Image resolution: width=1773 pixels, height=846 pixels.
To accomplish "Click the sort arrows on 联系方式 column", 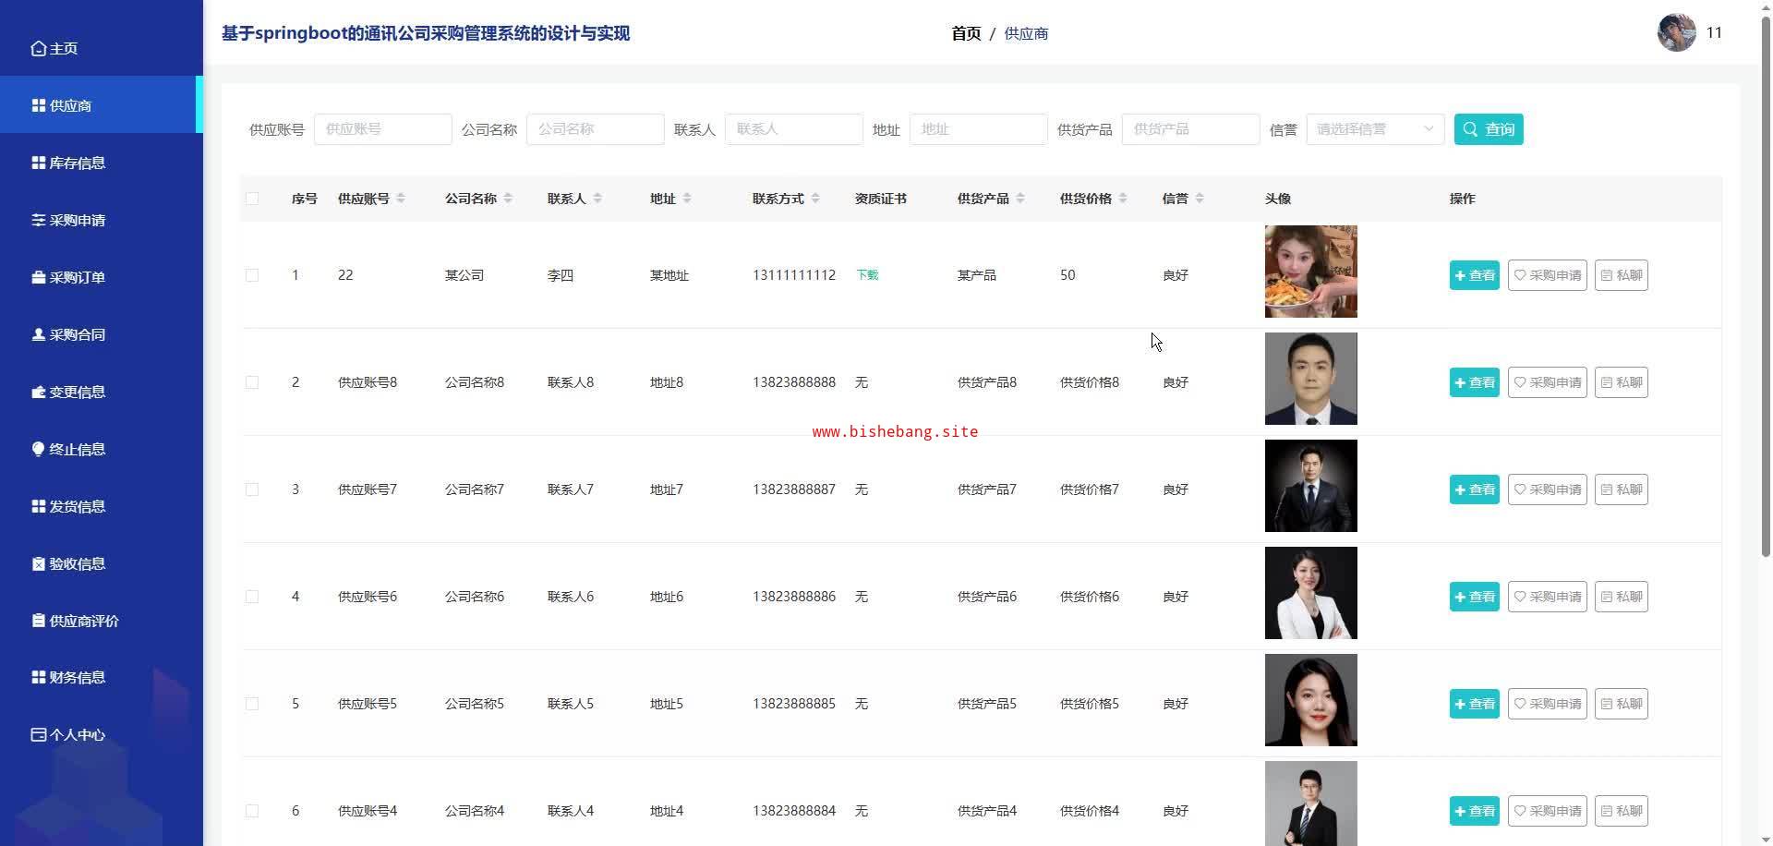I will [815, 199].
